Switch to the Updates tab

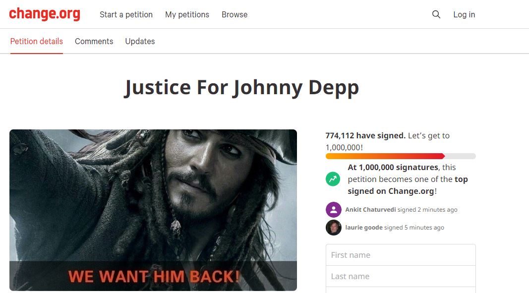[140, 41]
